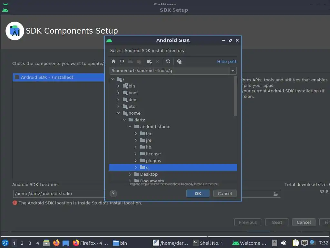Expand the /bin folder node

(118, 86)
